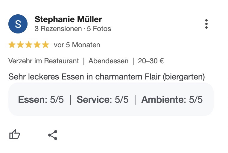Share this review via the share icon

53,135
